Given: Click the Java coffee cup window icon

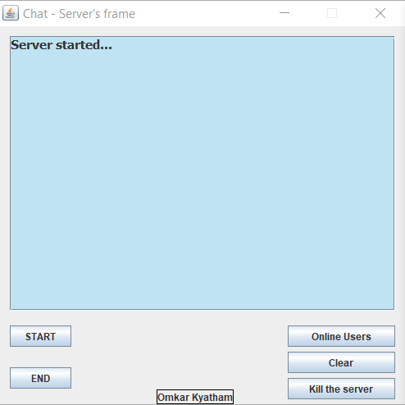Looking at the screenshot, I should point(11,13).
